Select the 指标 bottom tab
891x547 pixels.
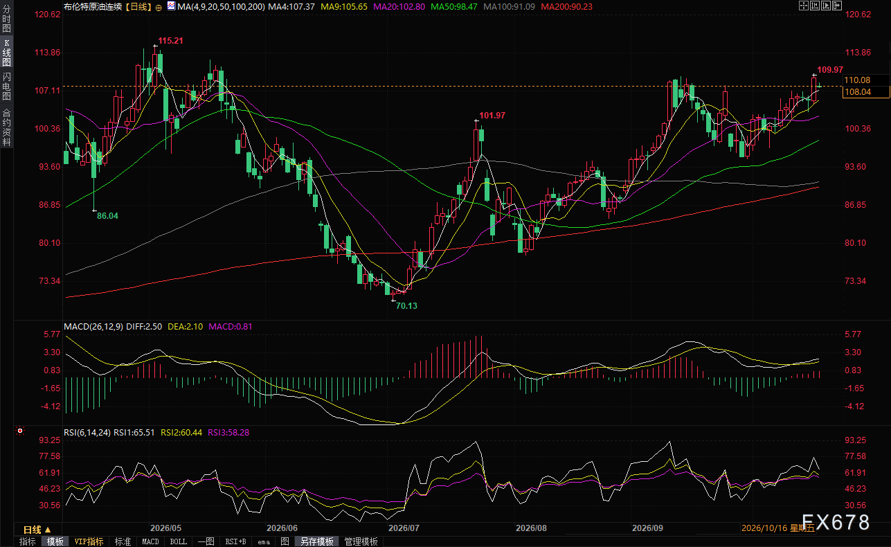tap(28, 541)
